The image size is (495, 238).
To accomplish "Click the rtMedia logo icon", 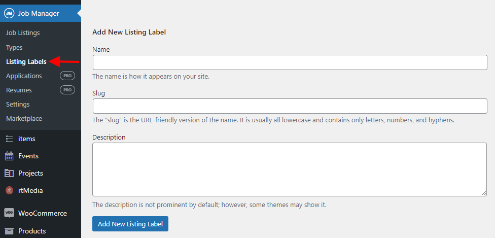I will tap(9, 190).
